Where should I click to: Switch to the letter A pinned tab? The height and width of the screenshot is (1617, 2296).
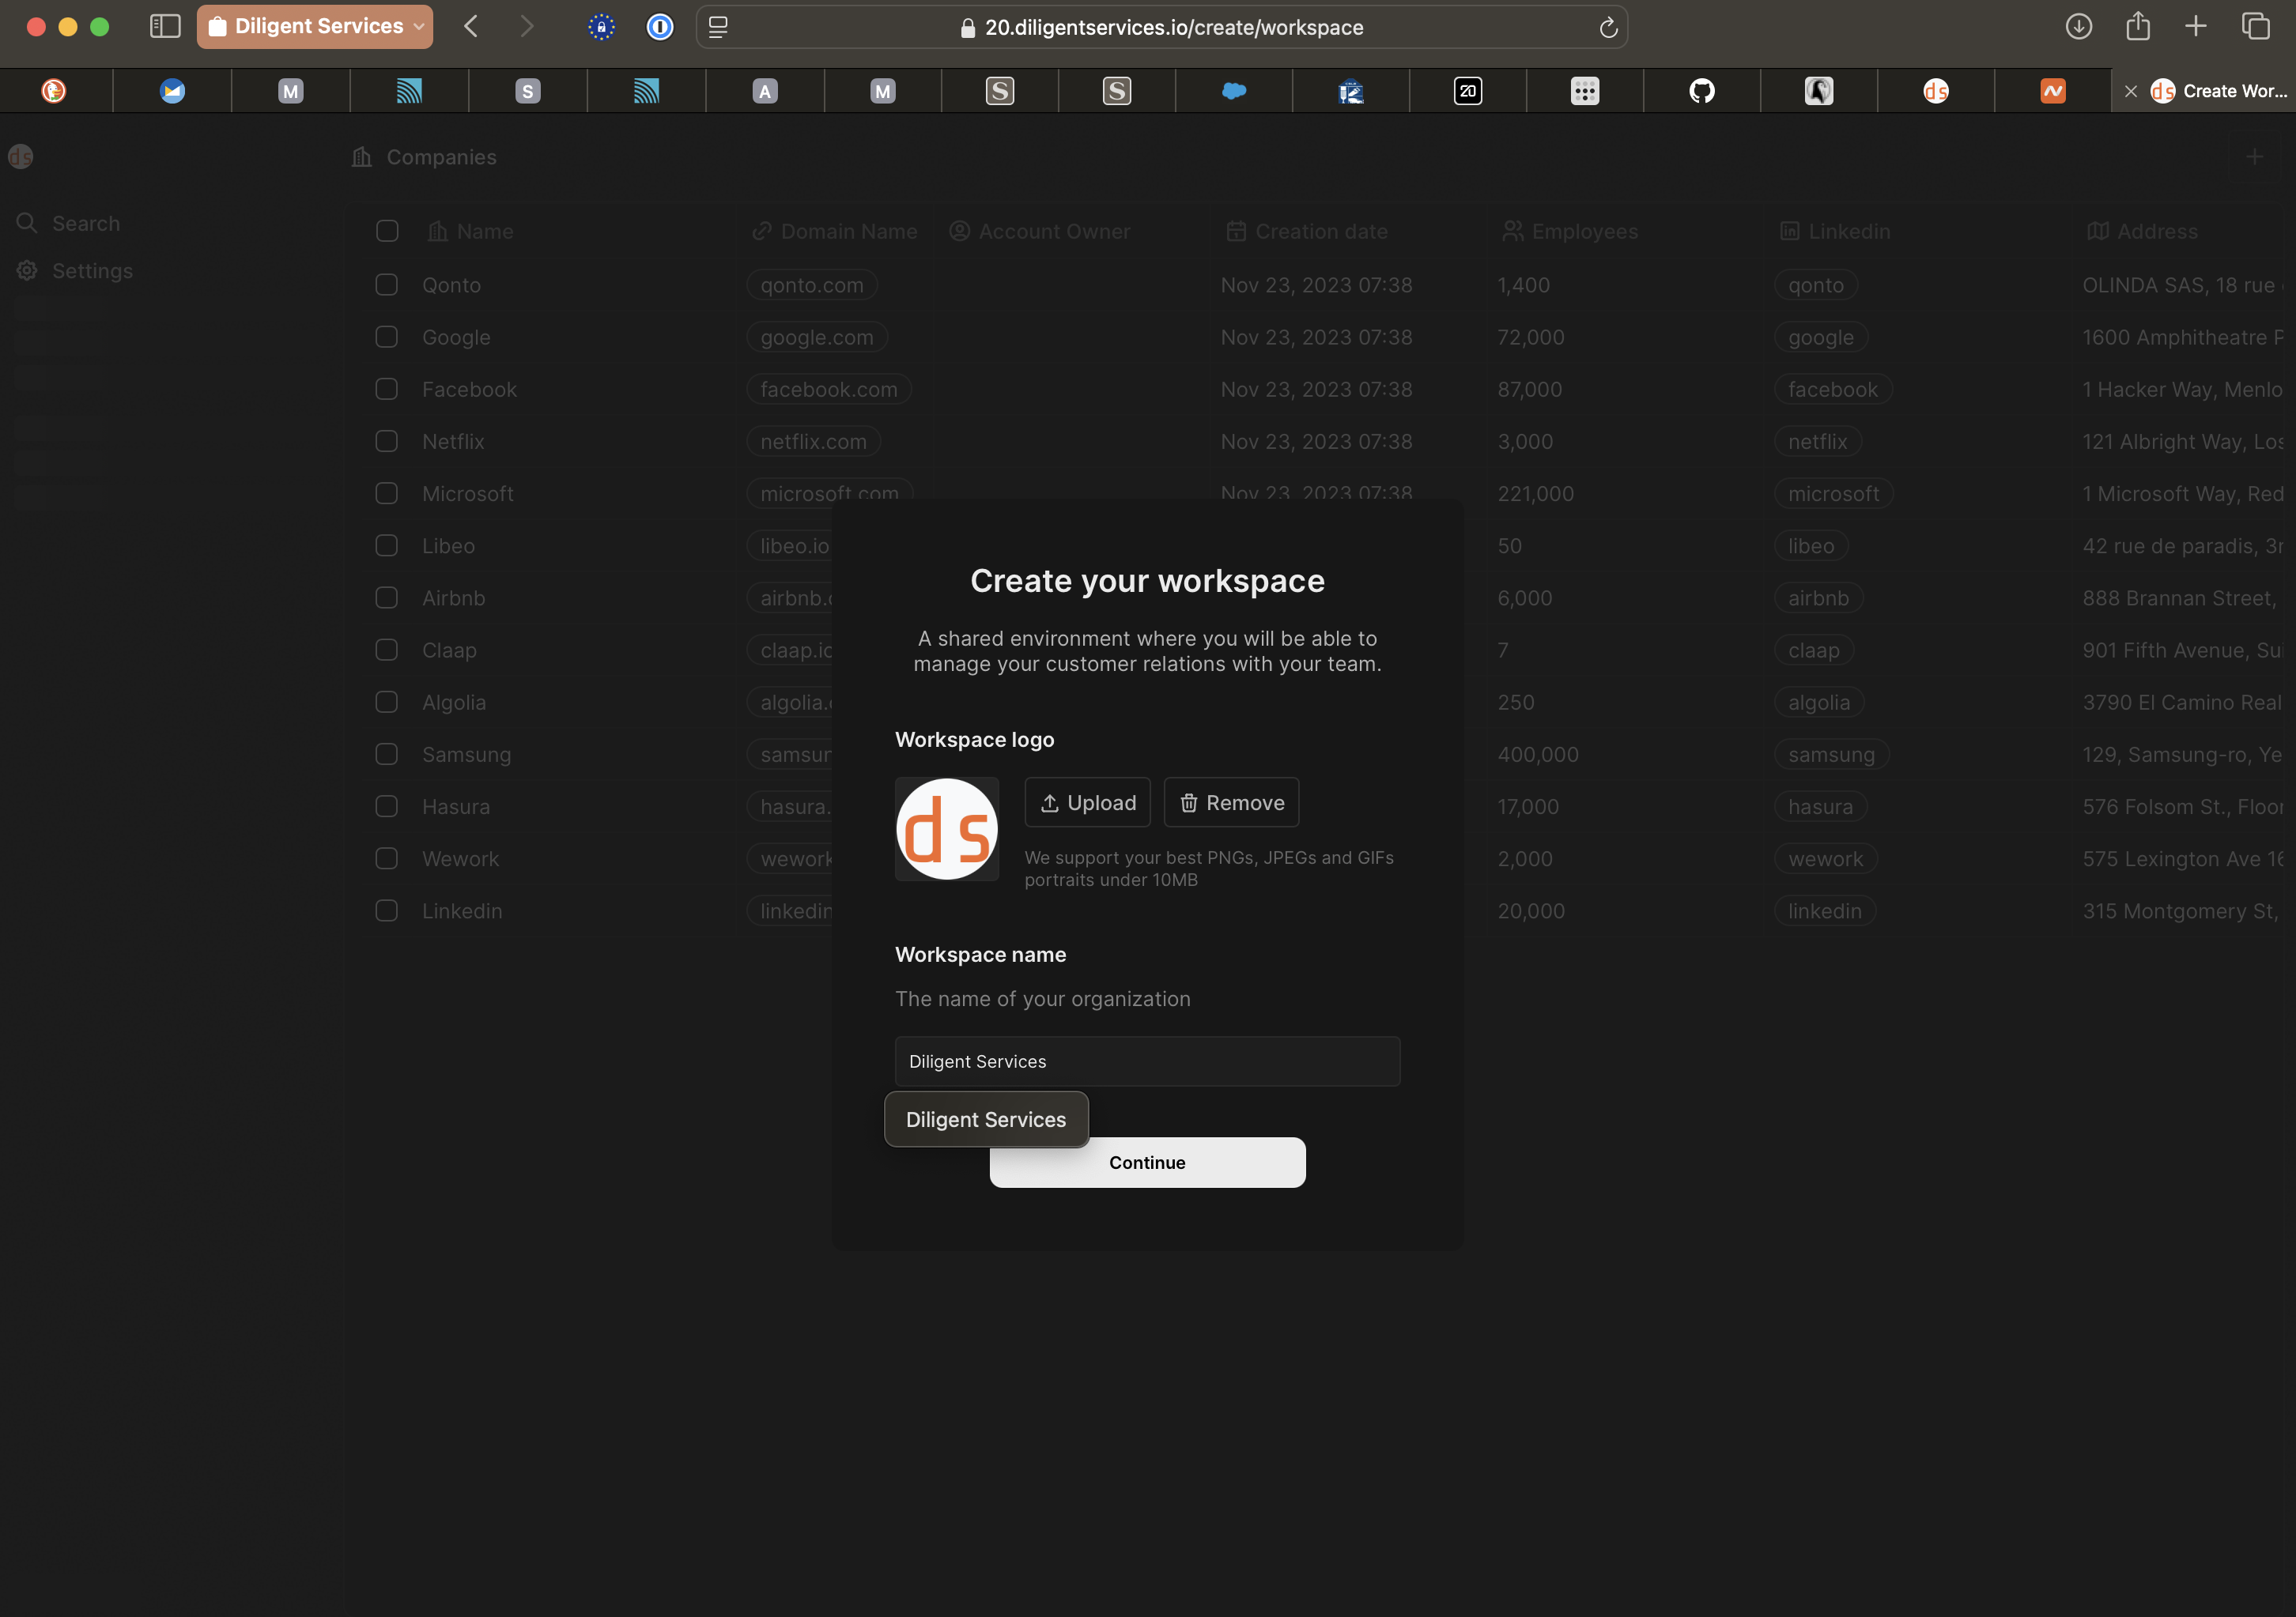click(x=765, y=91)
